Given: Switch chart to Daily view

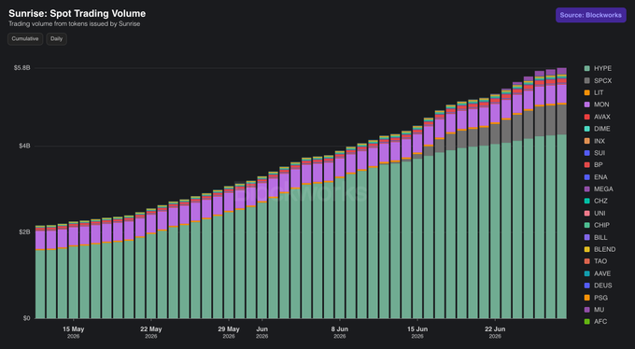Looking at the screenshot, I should point(57,39).
